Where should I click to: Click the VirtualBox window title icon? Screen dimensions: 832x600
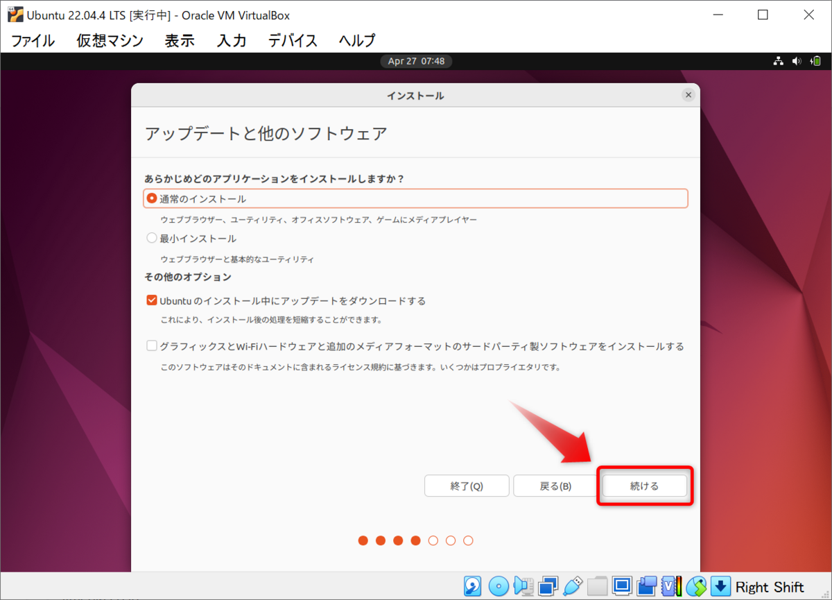pyautogui.click(x=14, y=15)
